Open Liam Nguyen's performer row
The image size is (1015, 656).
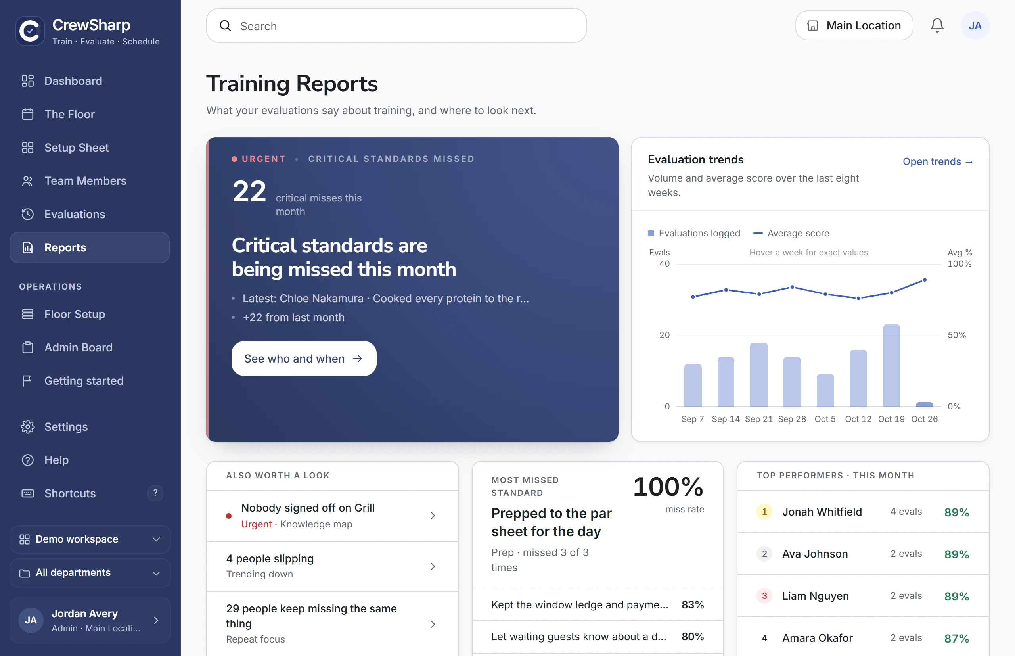pyautogui.click(x=863, y=596)
